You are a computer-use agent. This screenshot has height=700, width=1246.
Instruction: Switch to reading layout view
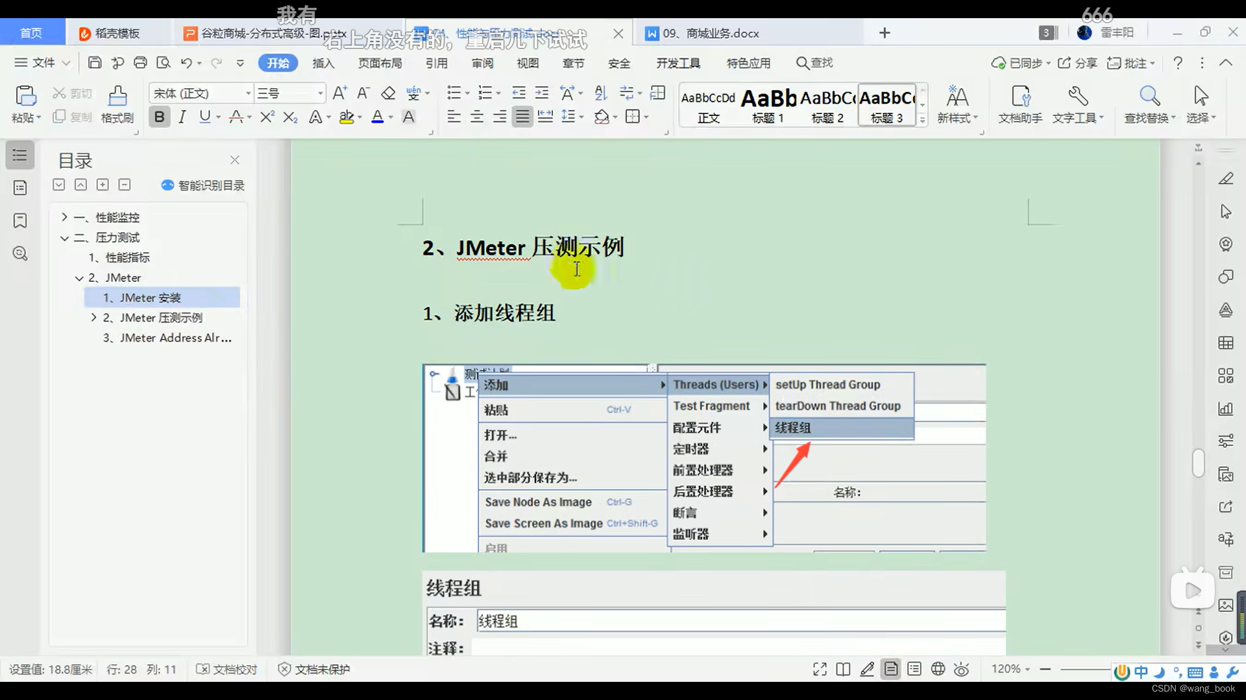click(843, 670)
